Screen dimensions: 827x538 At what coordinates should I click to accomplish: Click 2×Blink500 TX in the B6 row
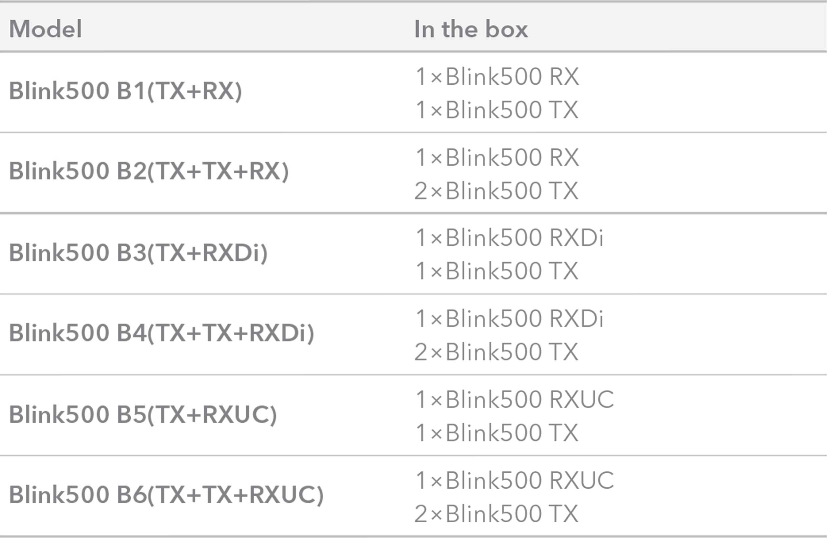497,514
